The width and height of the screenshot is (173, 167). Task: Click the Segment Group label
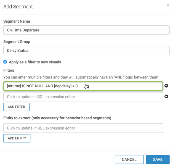point(17,42)
